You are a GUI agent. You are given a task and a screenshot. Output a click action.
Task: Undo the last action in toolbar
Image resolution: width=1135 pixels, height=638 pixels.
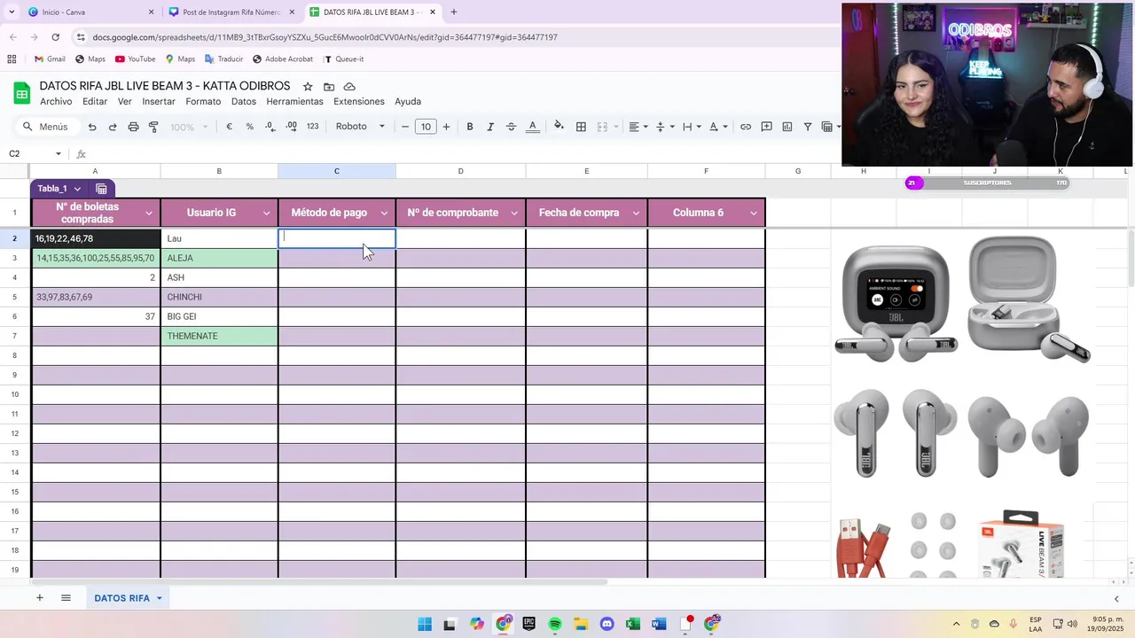(x=92, y=127)
